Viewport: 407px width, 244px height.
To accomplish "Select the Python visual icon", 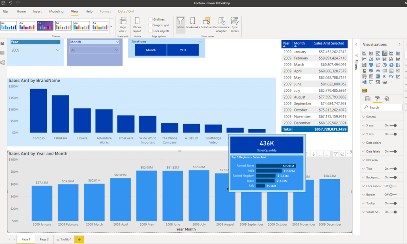I will click(x=391, y=76).
